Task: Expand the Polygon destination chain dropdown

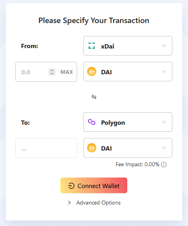Action: coord(128,122)
